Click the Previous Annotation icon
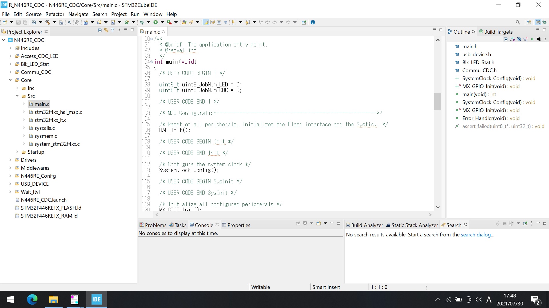Image resolution: width=549 pixels, height=308 pixels. pyautogui.click(x=247, y=22)
